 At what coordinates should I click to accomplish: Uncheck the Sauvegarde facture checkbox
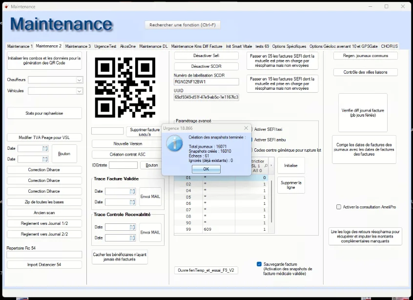[259, 264]
